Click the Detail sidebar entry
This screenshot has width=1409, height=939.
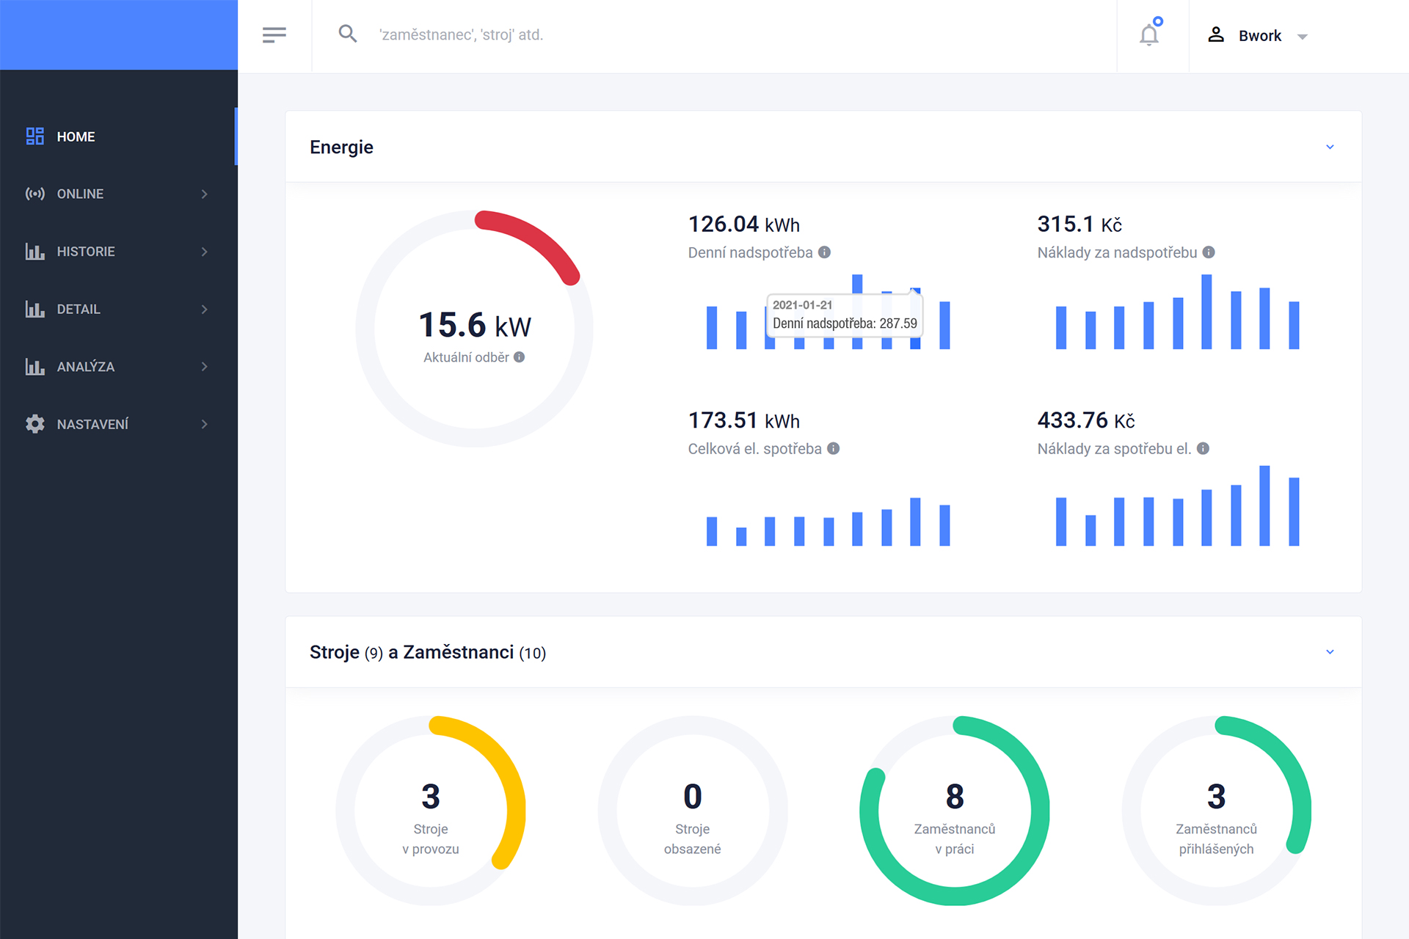(79, 309)
